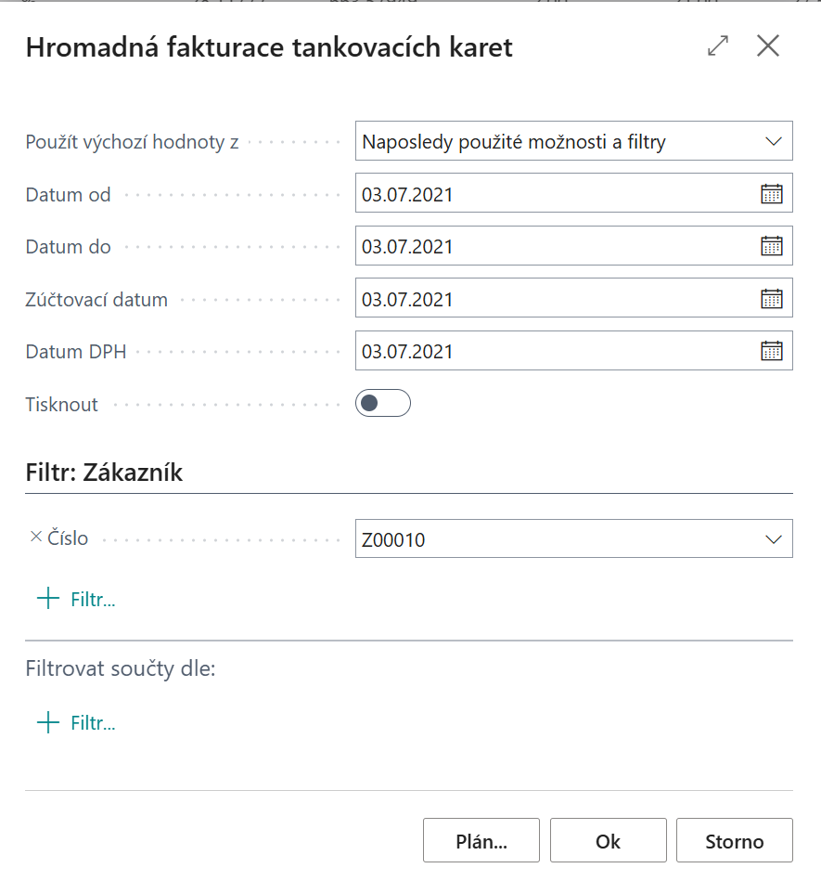This screenshot has height=894, width=821.
Task: Confirm with the Ok button
Action: coord(608,841)
